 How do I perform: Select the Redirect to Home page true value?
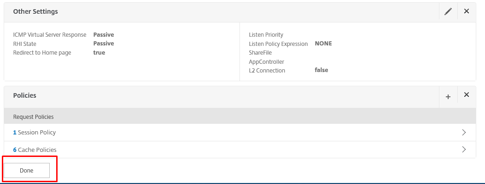[99, 53]
